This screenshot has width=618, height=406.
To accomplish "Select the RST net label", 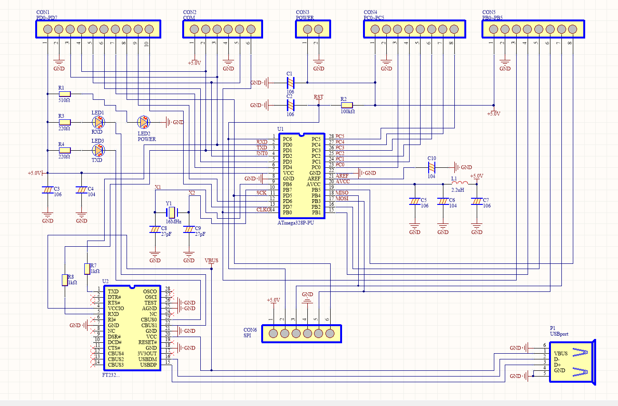I will click(318, 97).
